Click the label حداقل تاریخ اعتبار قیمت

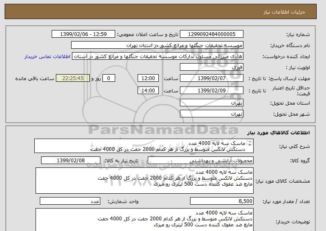click(291, 91)
